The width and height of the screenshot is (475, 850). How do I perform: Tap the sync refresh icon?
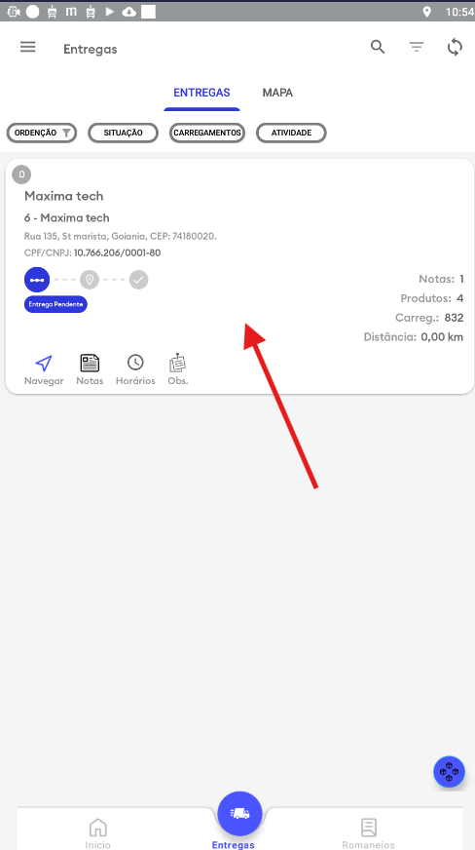pos(455,48)
